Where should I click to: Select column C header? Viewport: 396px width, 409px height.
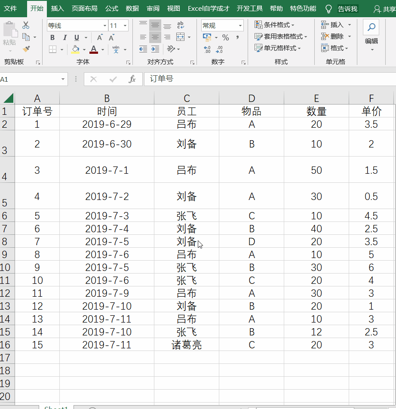point(187,98)
